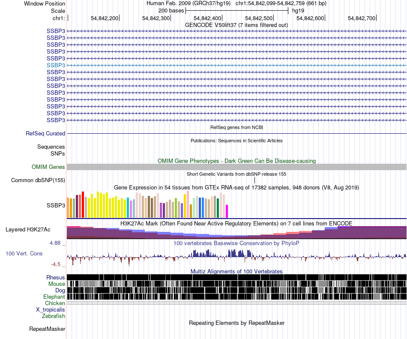This screenshot has width=407, height=339.
Task: Click the gray OMIM Genes bar
Action: [237, 167]
